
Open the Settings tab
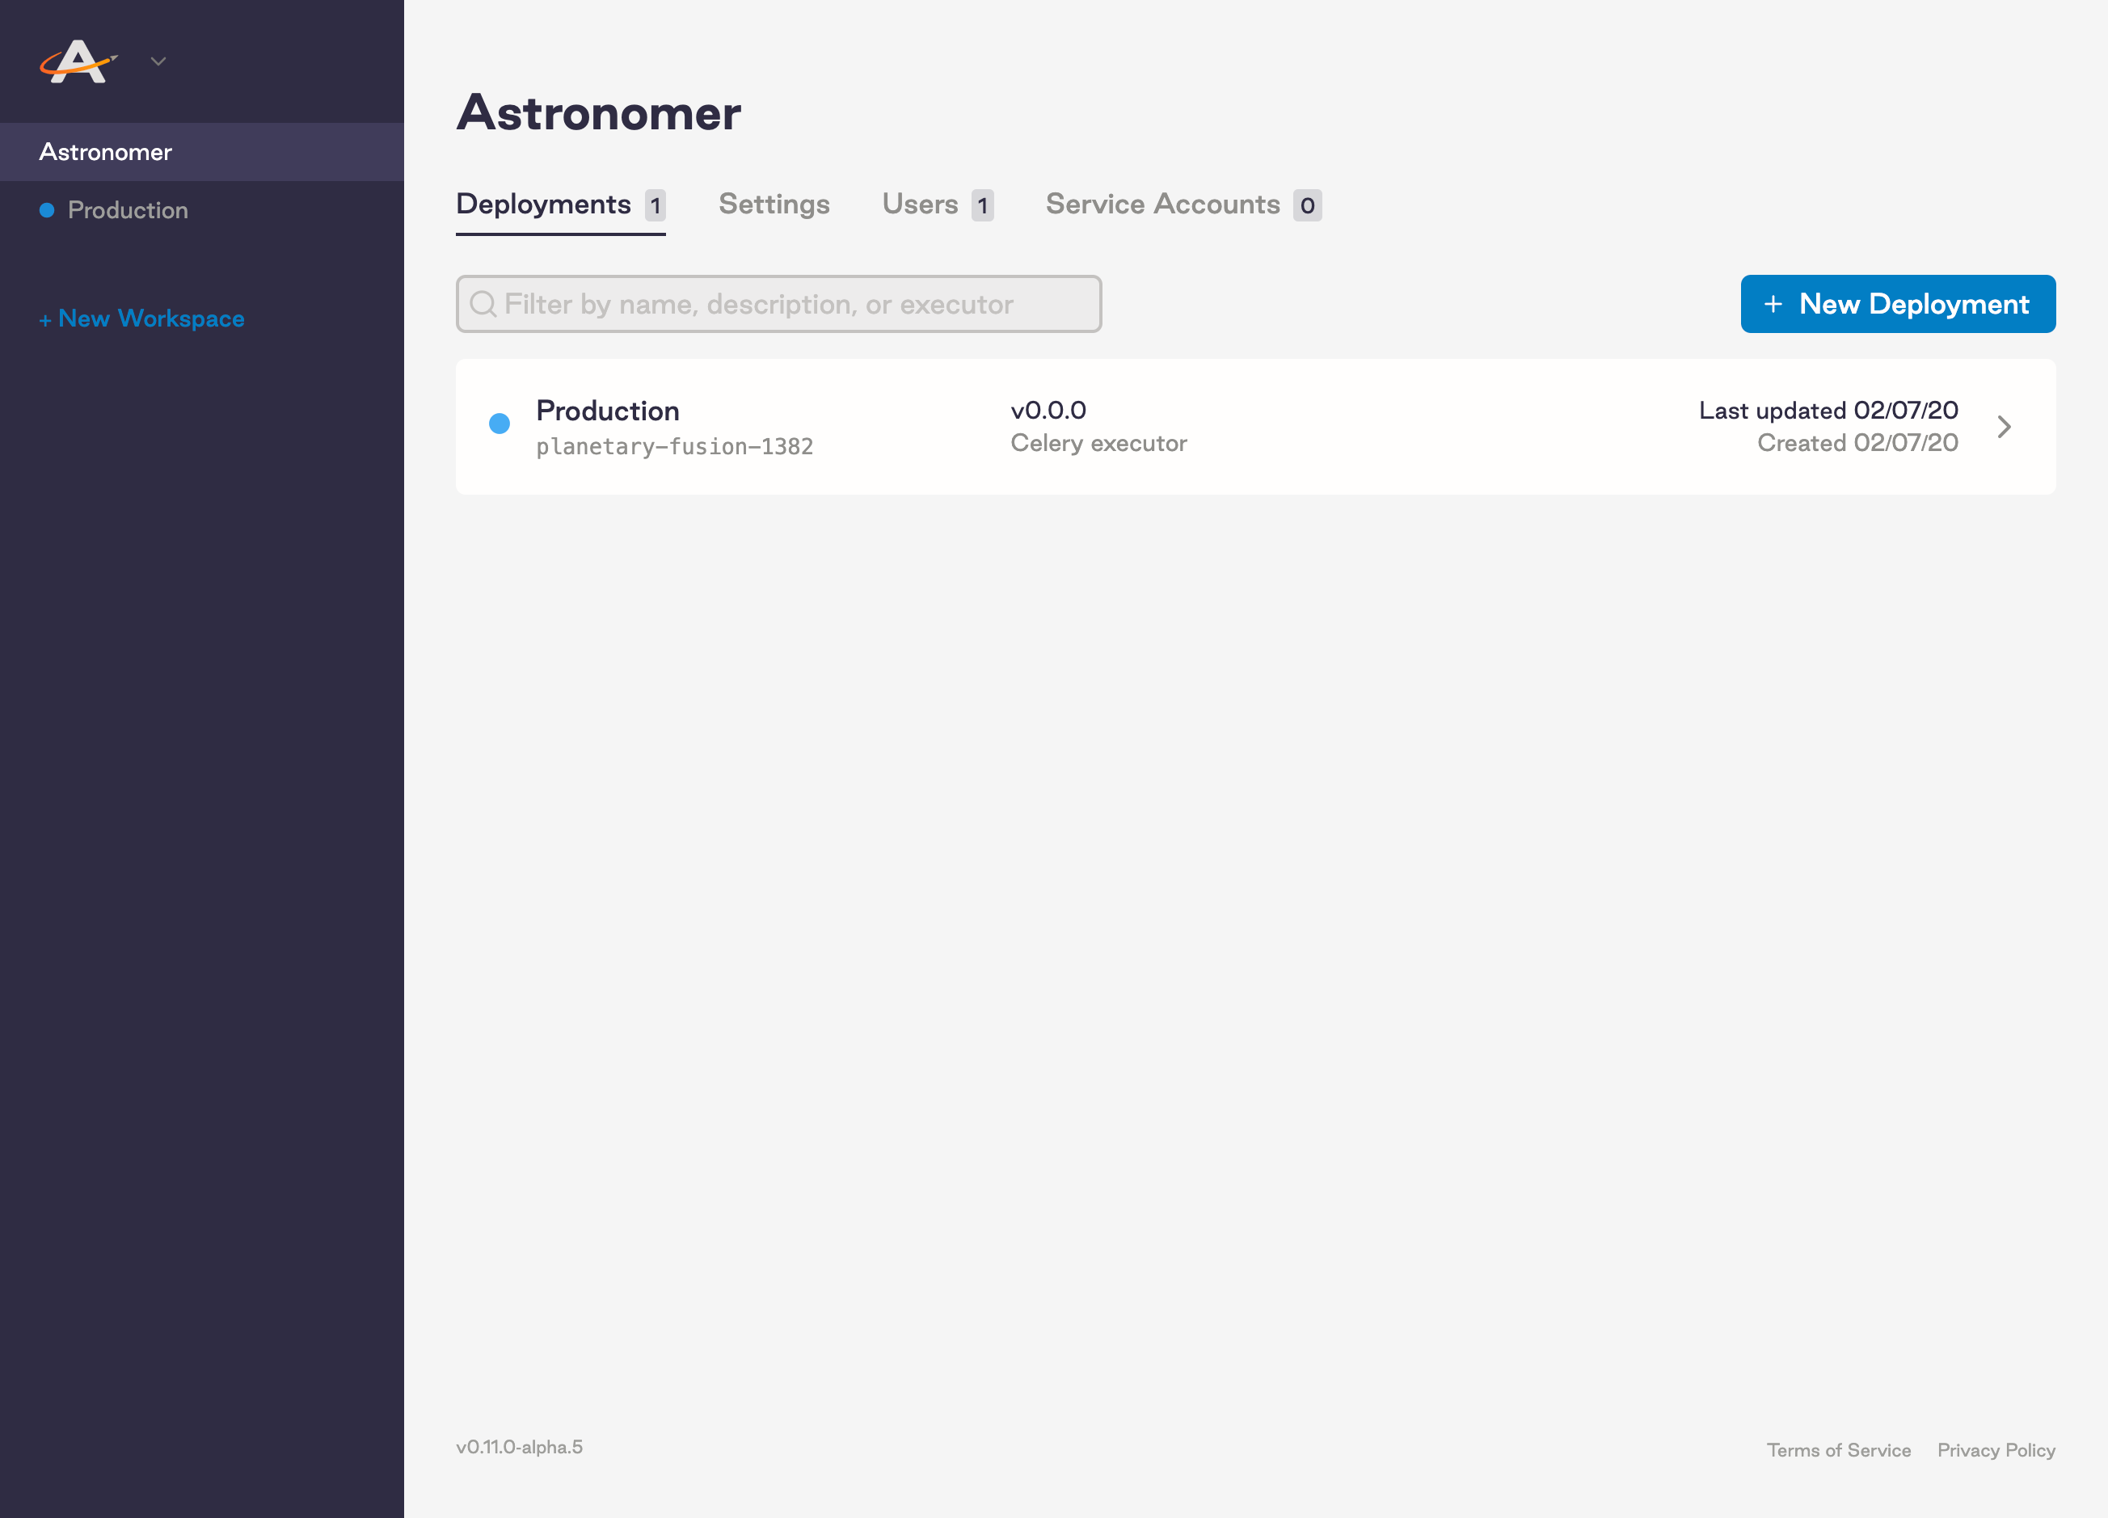click(x=774, y=205)
